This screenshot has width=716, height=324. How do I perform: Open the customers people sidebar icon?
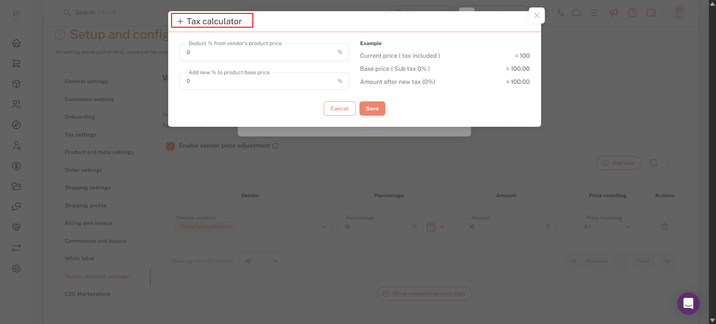(x=16, y=104)
